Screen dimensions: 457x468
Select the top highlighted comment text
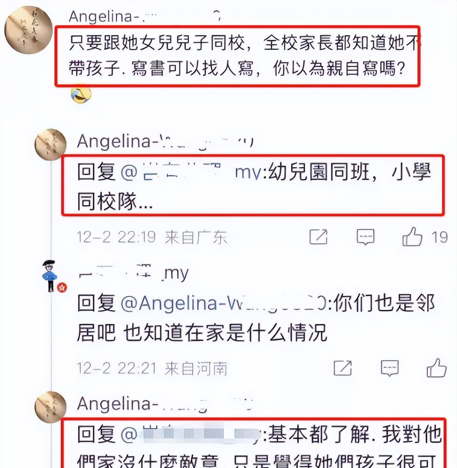click(237, 56)
